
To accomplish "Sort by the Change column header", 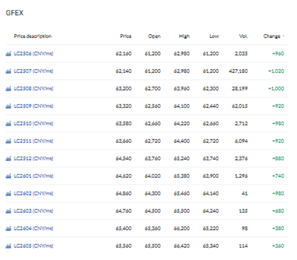I will tap(274, 36).
